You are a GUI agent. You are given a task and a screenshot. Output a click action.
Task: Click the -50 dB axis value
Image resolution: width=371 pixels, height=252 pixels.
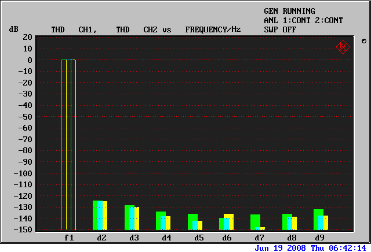(25, 117)
